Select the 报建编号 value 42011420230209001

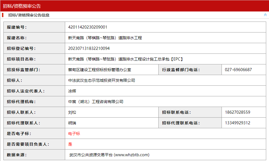coord(88,27)
